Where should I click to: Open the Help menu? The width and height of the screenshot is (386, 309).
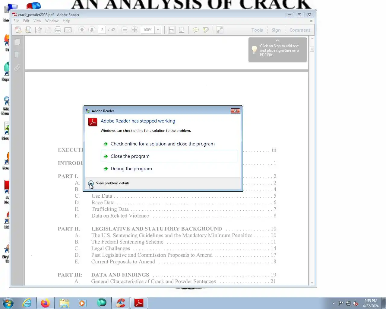tap(66, 21)
